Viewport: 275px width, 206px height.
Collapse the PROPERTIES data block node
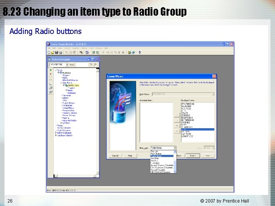click(64, 85)
